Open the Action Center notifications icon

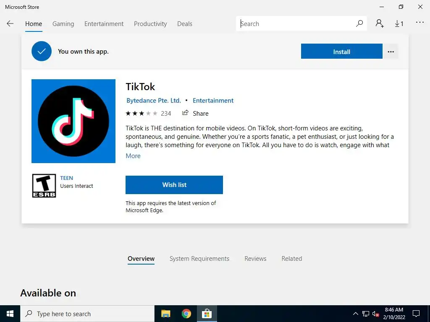pyautogui.click(x=416, y=314)
